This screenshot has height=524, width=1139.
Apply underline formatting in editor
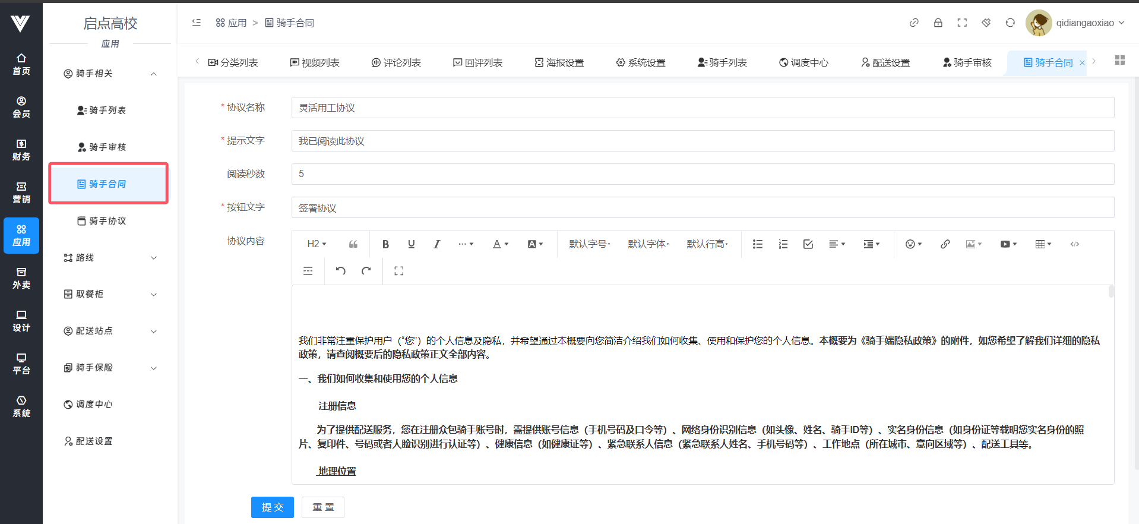click(x=411, y=244)
